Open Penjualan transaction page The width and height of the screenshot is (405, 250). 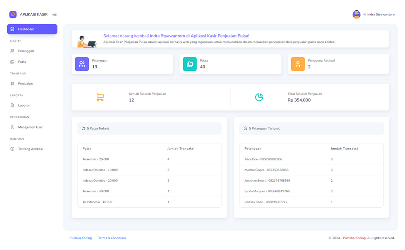coord(25,83)
